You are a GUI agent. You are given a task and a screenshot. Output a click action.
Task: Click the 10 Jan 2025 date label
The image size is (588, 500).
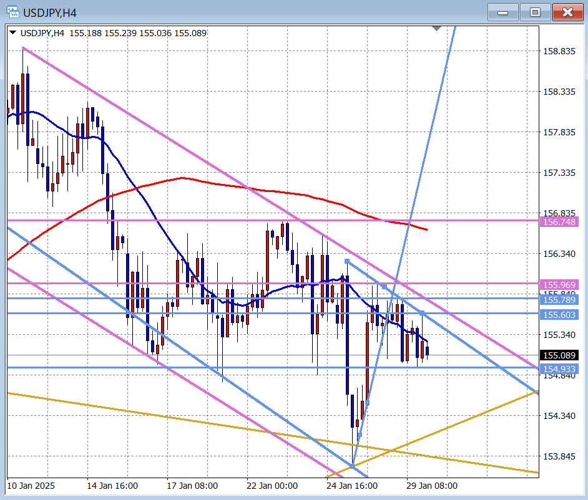(30, 486)
